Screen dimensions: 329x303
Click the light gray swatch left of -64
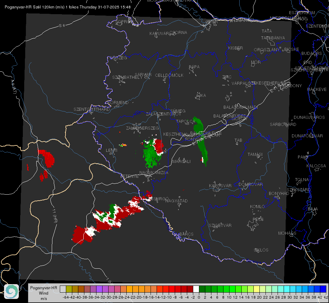[x=63, y=289]
